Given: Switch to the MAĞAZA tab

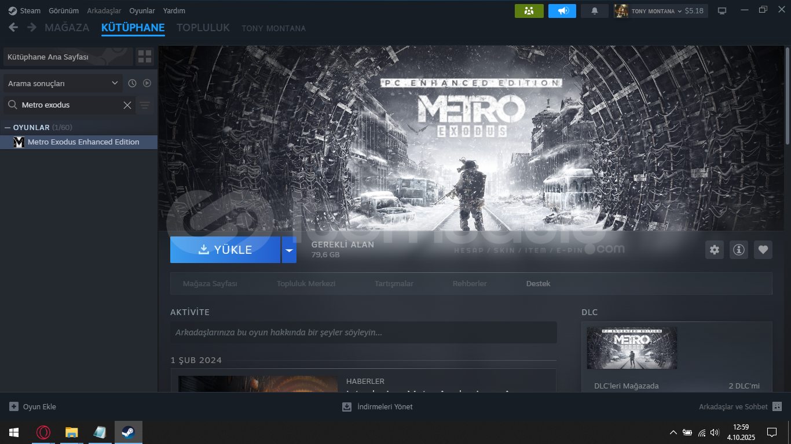Looking at the screenshot, I should (x=67, y=28).
